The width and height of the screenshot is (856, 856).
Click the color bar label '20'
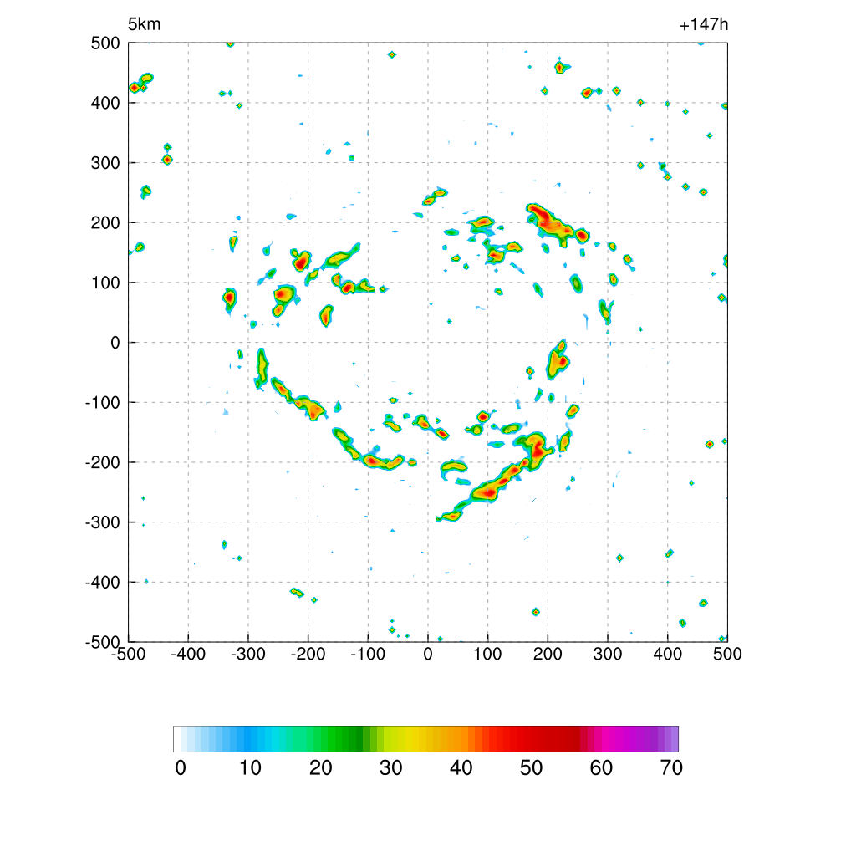[x=320, y=768]
